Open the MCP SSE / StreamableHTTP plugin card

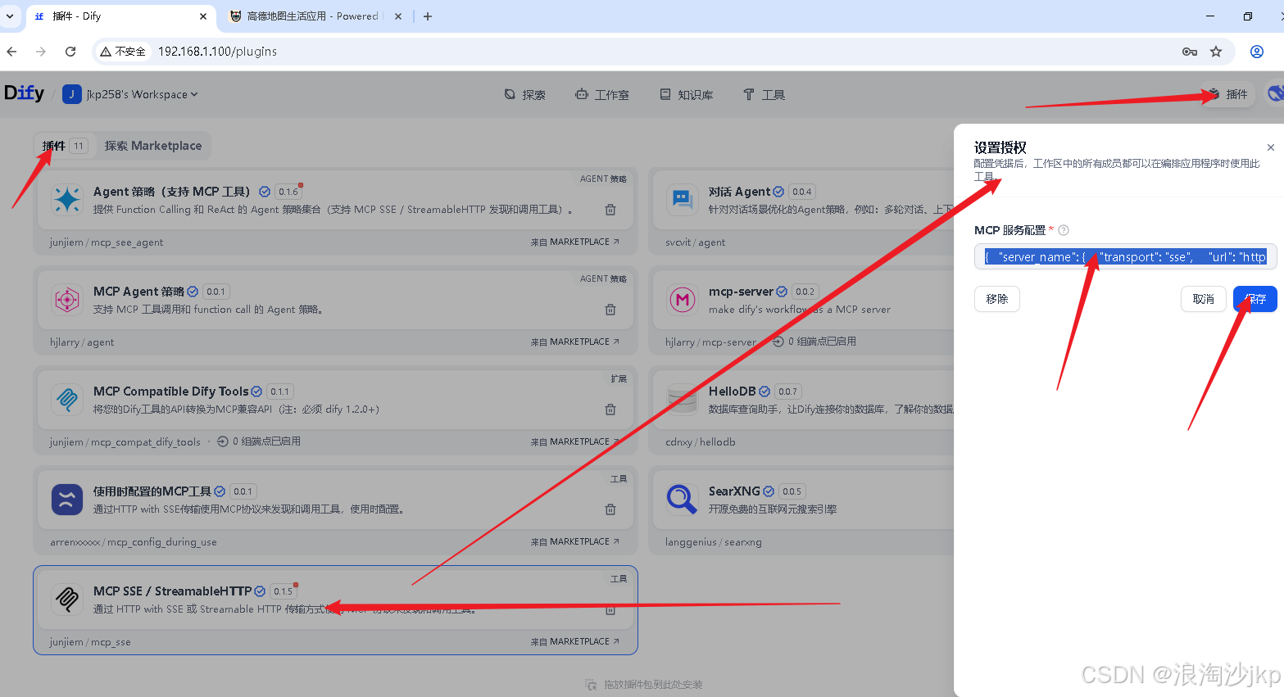(335, 610)
